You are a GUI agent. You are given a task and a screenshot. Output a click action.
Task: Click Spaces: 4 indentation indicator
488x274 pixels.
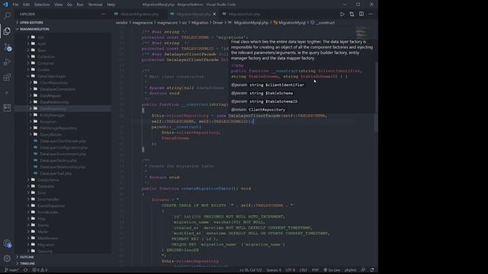[x=274, y=270]
